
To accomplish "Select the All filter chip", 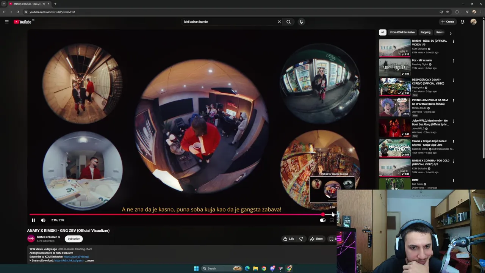I will point(383,32).
